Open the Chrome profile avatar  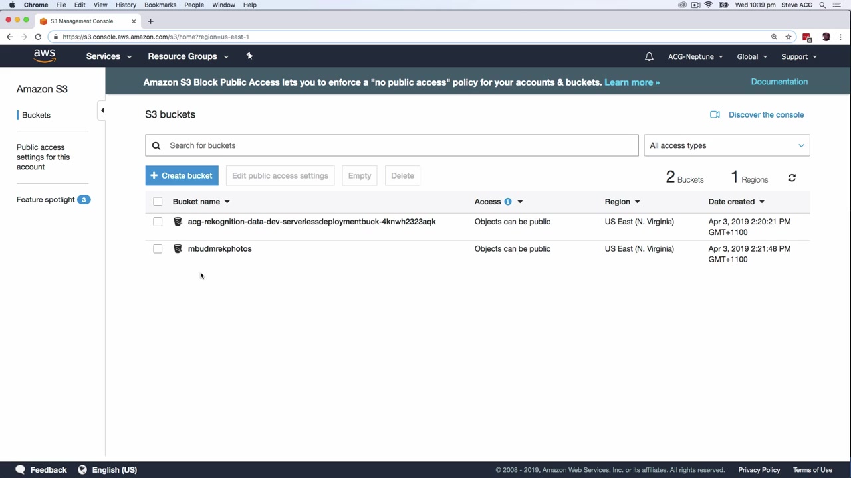point(826,37)
